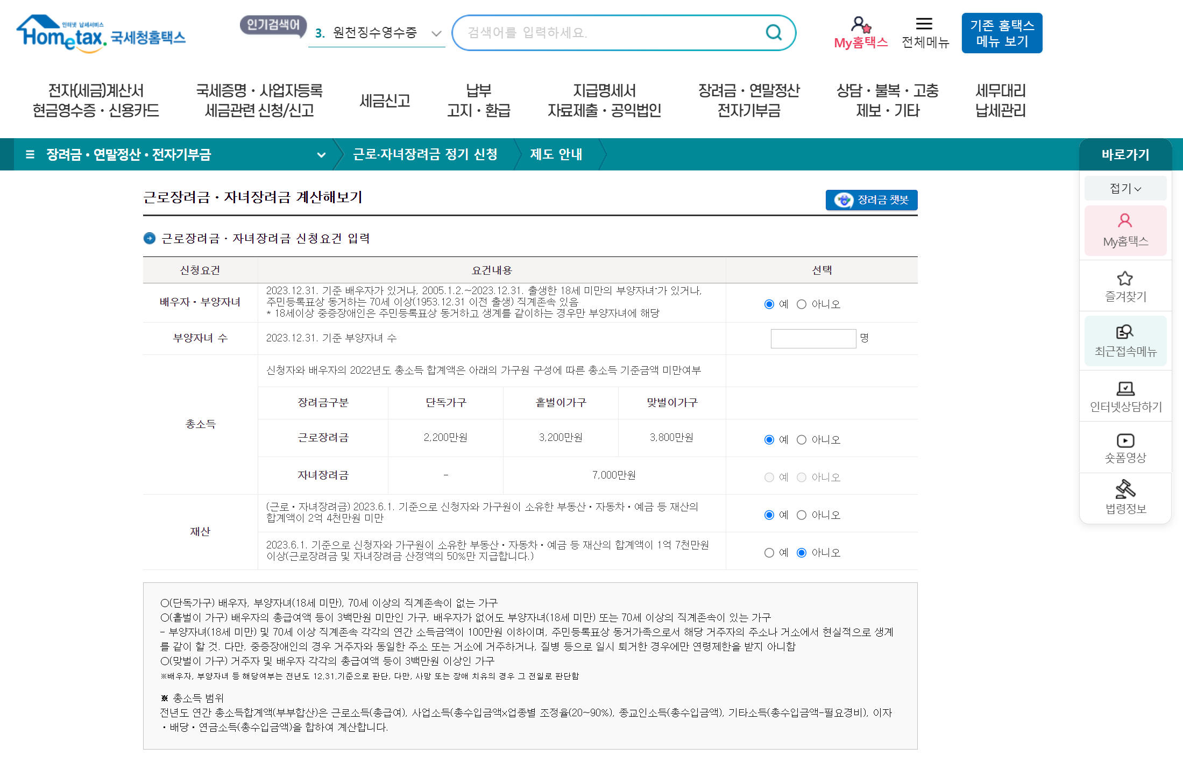Open 세무대리 납세관리 main menu
This screenshot has width=1183, height=770.
tap(1000, 101)
